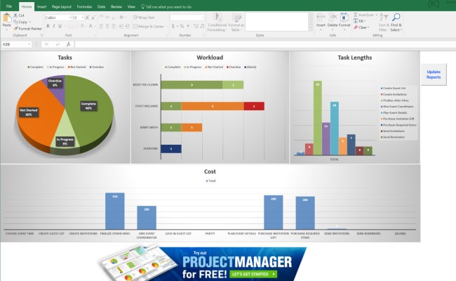Set middle vertical alignment
The image size is (456, 281).
(107, 18)
